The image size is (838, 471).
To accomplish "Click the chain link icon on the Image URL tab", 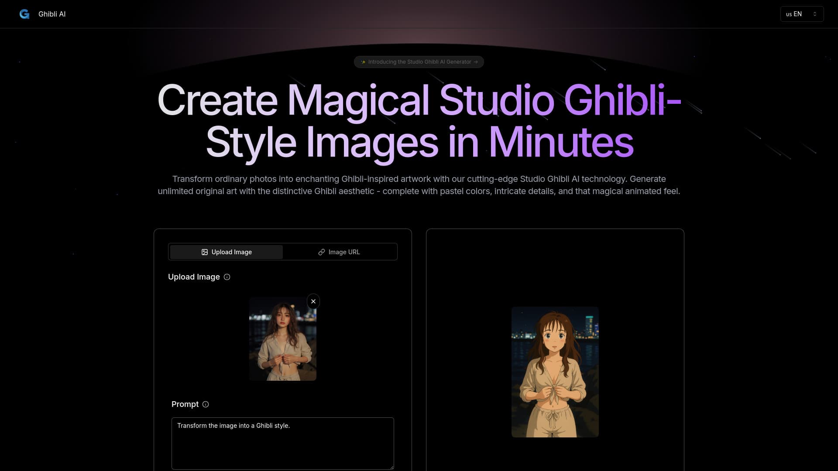I will click(x=322, y=252).
